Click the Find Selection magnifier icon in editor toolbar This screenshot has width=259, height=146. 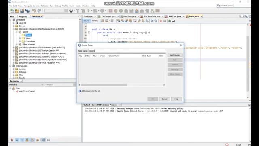click(x=119, y=21)
